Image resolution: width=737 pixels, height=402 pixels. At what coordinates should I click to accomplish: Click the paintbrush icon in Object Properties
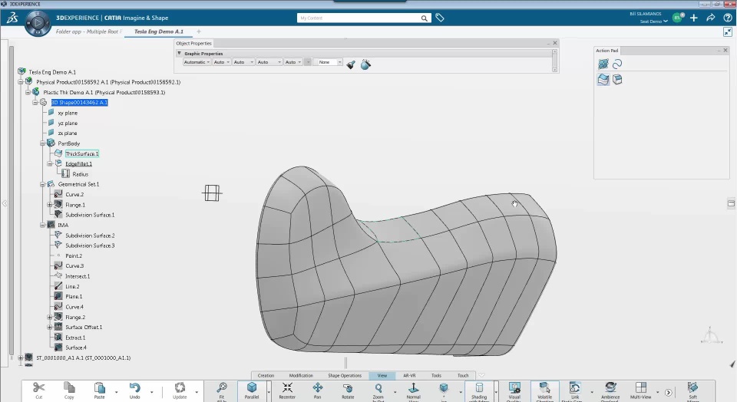(x=351, y=64)
